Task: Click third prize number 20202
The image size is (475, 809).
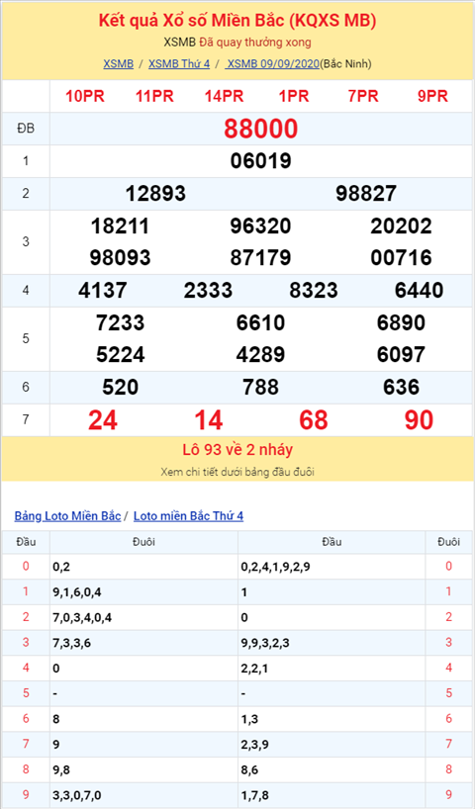Action: 401,225
